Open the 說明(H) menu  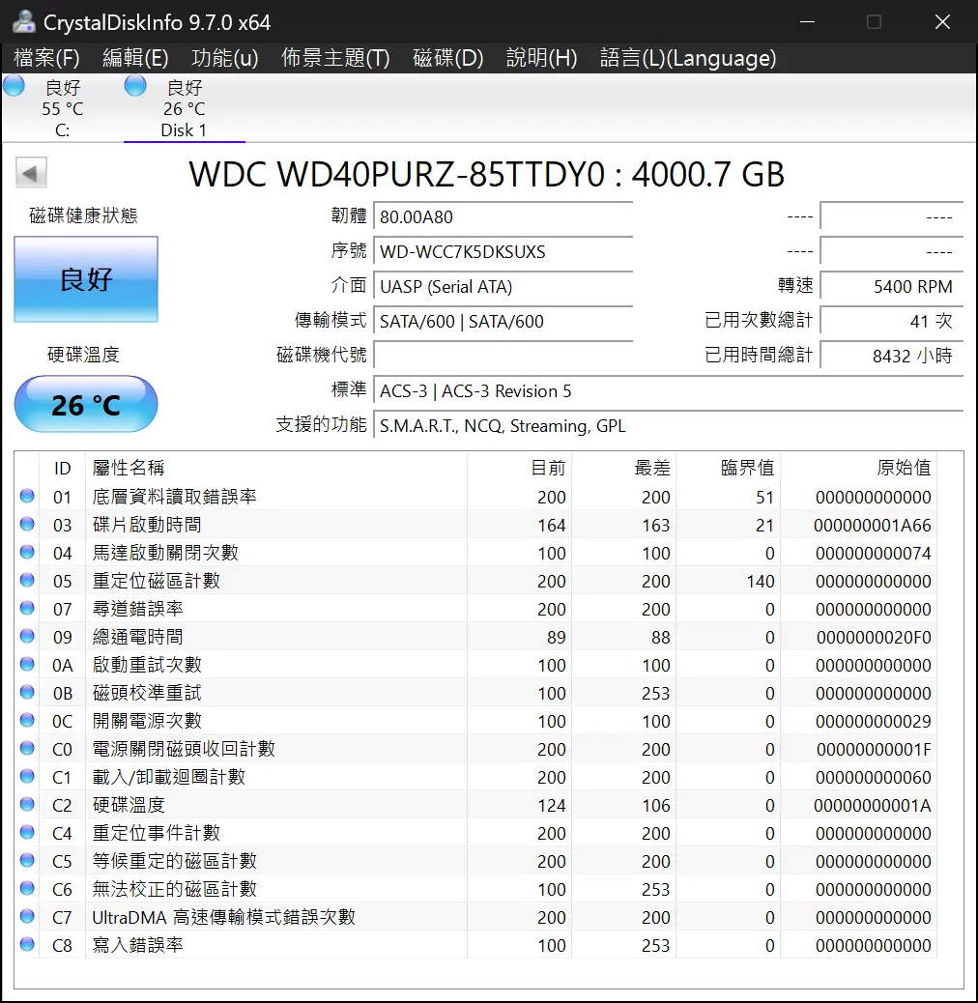(x=542, y=58)
